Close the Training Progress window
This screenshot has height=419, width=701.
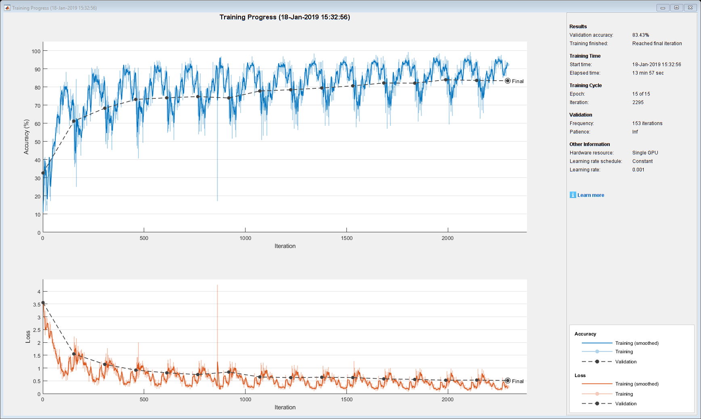point(691,8)
